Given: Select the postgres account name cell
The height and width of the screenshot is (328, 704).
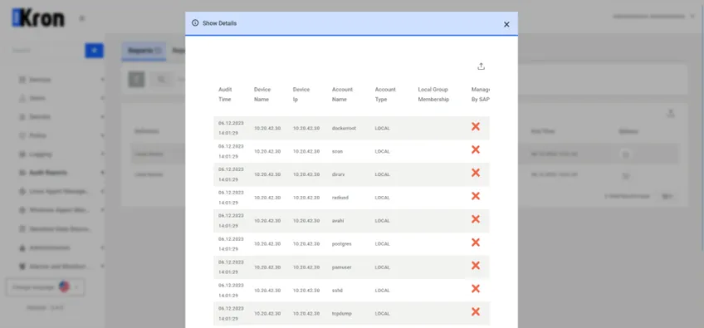Looking at the screenshot, I should tap(342, 244).
